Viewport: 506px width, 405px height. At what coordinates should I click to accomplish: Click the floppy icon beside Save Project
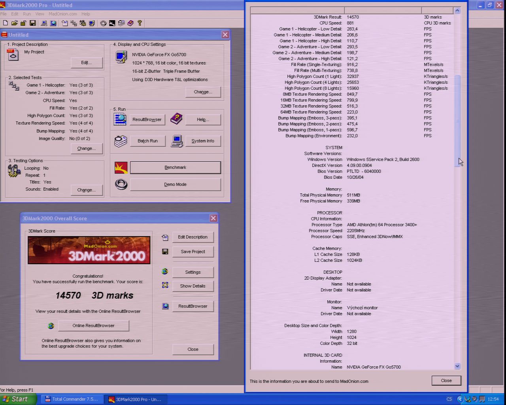pos(165,252)
